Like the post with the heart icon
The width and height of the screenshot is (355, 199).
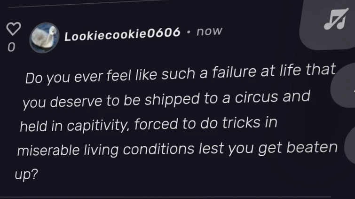pyautogui.click(x=12, y=31)
